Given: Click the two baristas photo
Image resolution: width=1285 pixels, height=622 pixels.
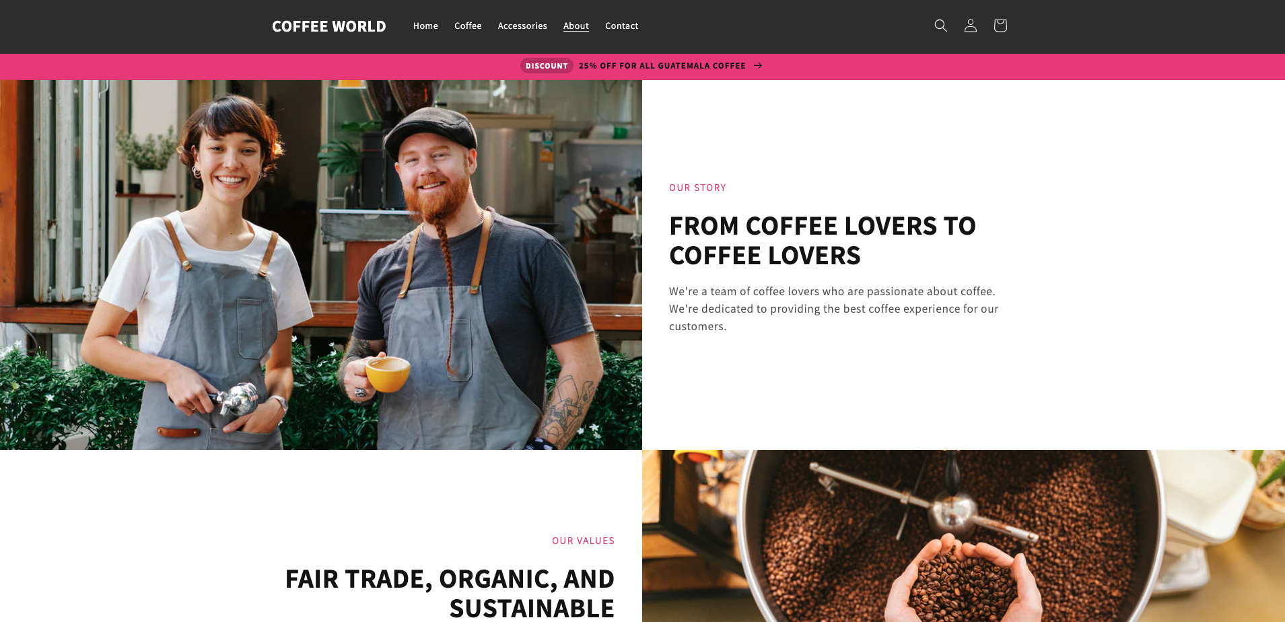Looking at the screenshot, I should [321, 265].
